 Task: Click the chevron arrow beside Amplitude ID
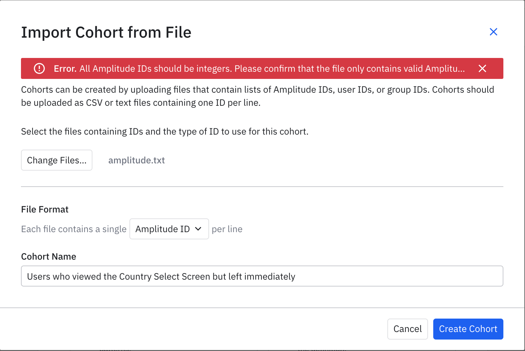point(198,229)
